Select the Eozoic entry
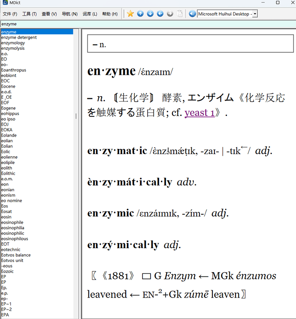 7,272
